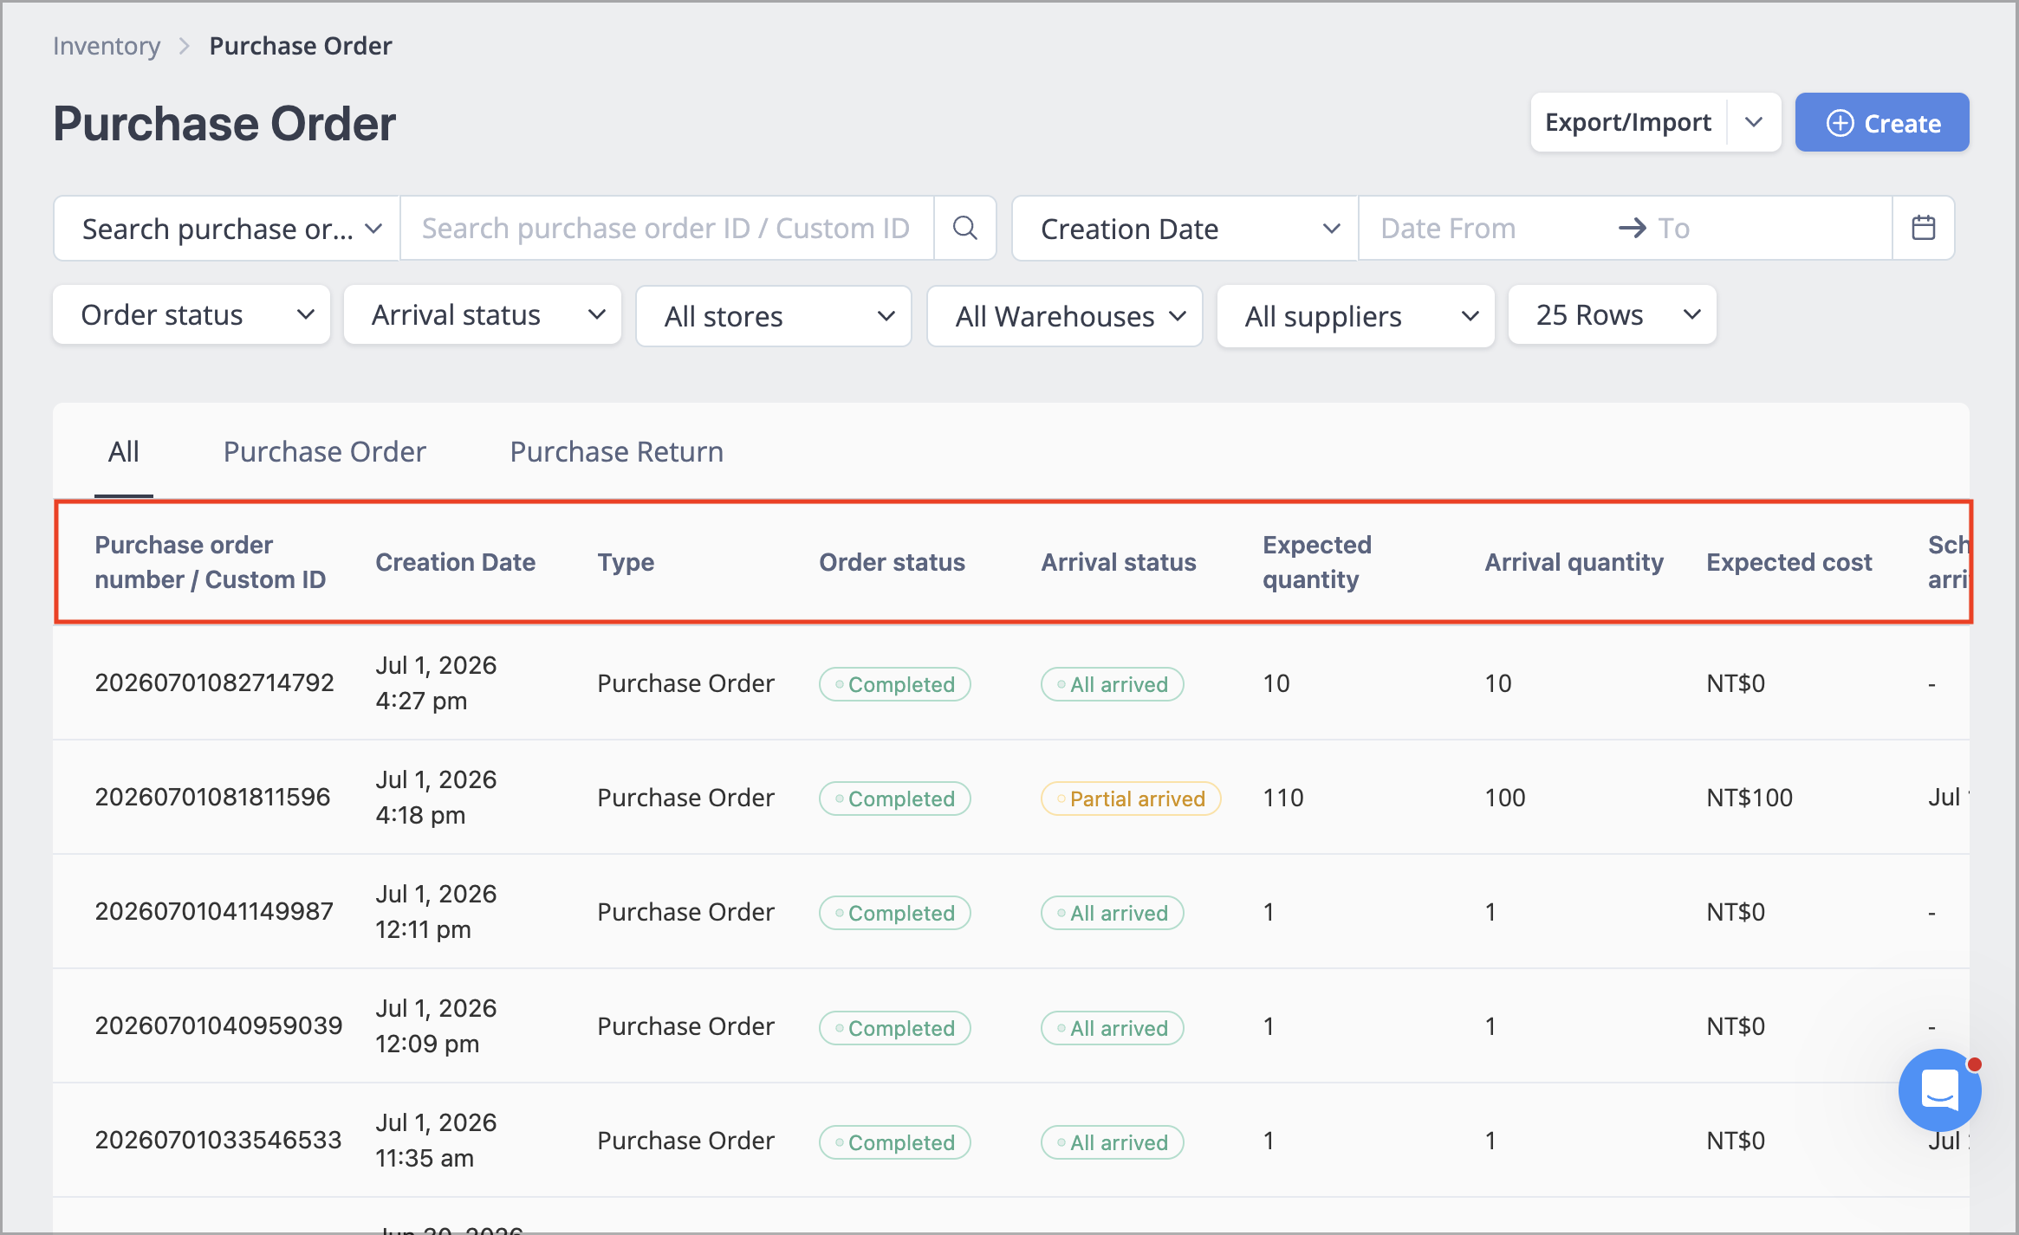Click the date To input
Viewport: 2019px width, 1235px height.
point(1768,228)
